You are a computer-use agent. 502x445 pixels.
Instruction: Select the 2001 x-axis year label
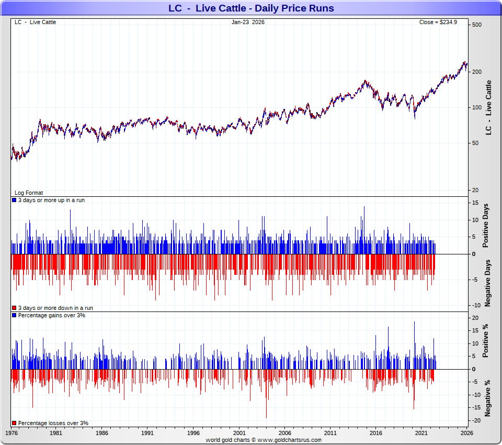(239, 433)
